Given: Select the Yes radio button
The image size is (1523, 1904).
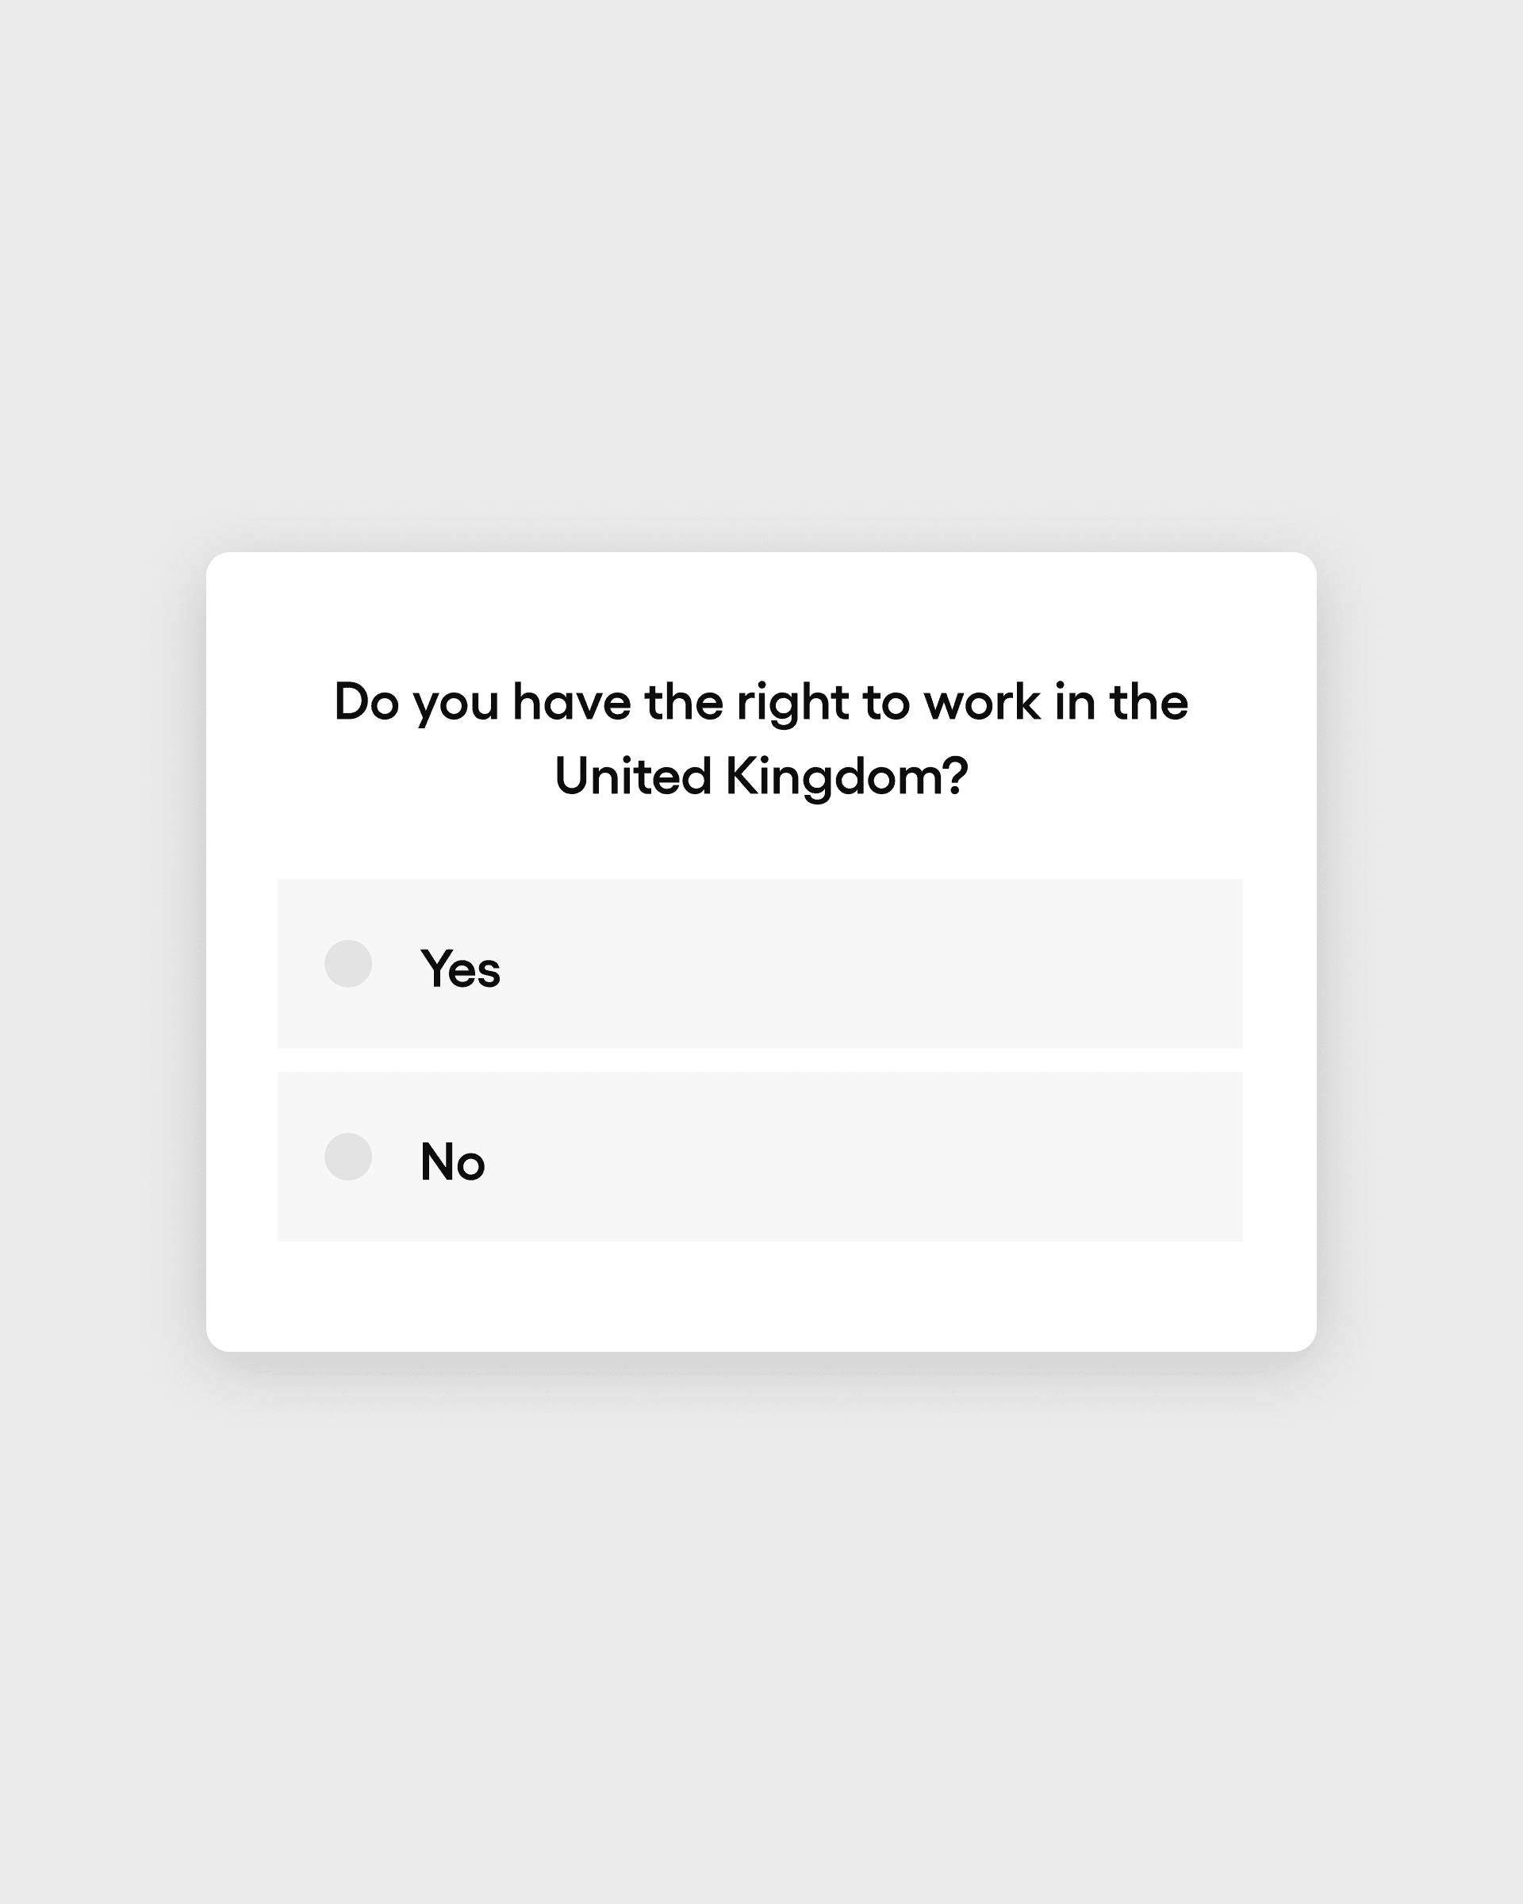Looking at the screenshot, I should tap(348, 963).
